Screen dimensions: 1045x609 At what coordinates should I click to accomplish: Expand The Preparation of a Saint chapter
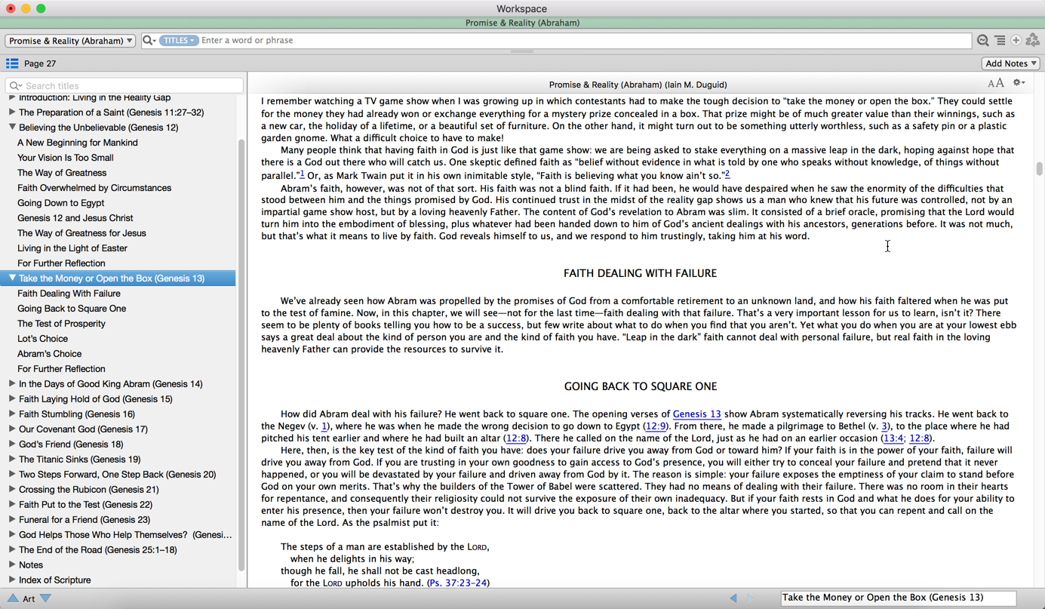12,112
